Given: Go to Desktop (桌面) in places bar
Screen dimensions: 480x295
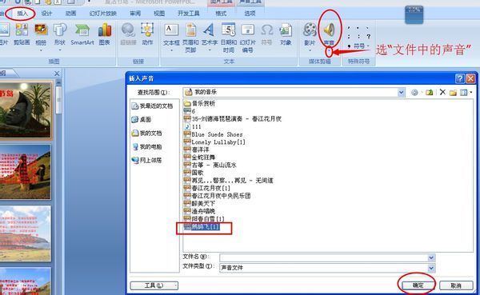Looking at the screenshot, I should pos(141,120).
